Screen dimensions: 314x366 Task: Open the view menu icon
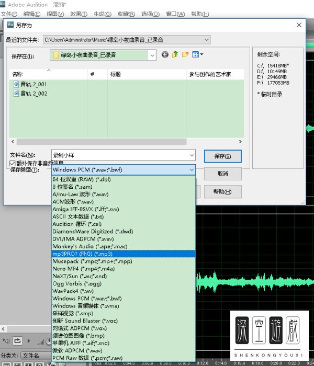[x=197, y=54]
